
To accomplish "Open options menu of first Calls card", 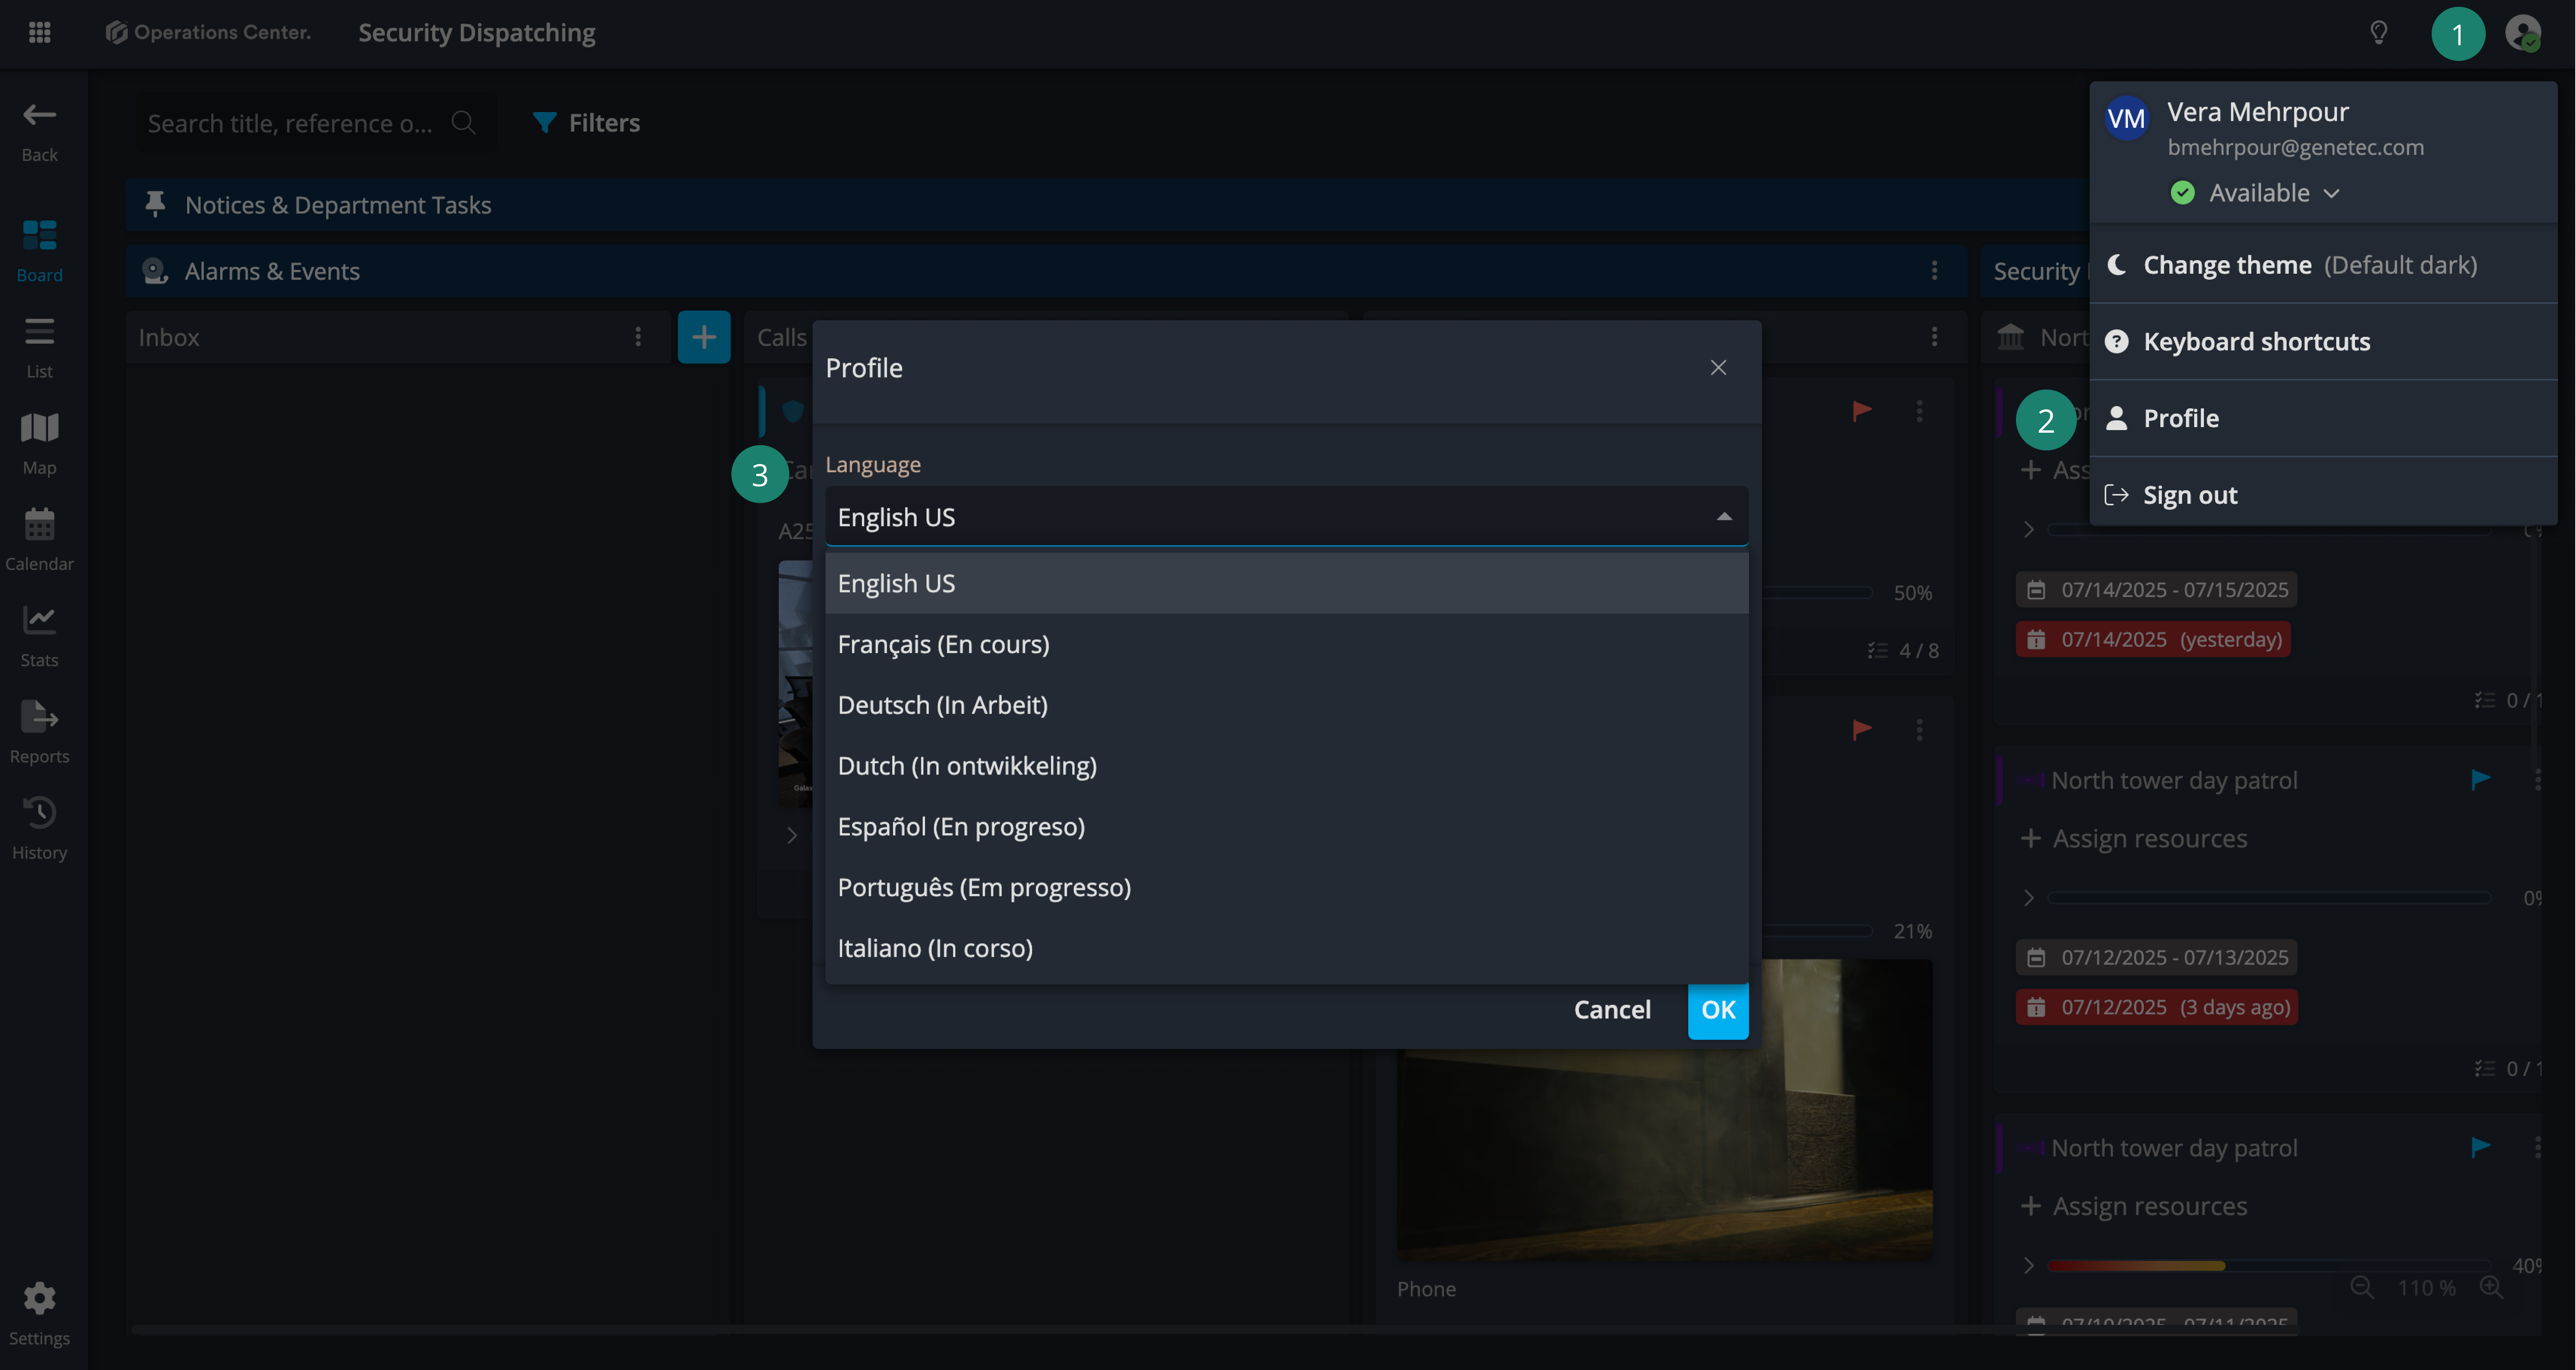I will tap(1919, 411).
